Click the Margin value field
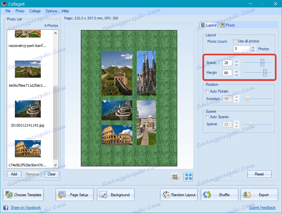The height and width of the screenshot is (213, 282). [227, 73]
